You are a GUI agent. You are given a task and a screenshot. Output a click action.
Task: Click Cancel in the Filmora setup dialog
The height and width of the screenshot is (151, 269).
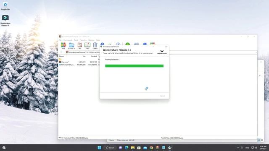pos(162,96)
